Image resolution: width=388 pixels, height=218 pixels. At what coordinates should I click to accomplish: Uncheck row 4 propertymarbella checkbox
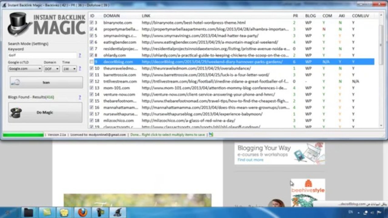(x=92, y=29)
